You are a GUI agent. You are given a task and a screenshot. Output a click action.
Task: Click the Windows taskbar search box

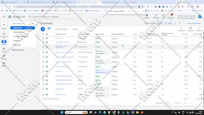pos(76,112)
